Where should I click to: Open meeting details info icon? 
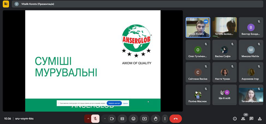pos(235,119)
